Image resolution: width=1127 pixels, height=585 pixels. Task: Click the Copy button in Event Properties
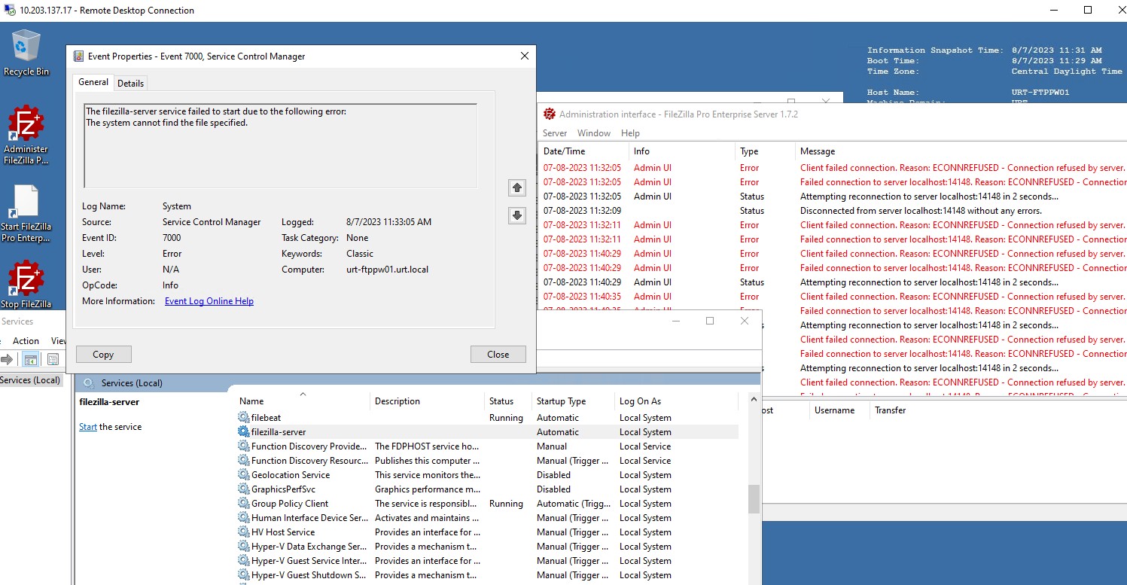click(103, 355)
